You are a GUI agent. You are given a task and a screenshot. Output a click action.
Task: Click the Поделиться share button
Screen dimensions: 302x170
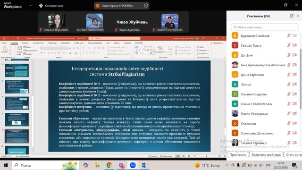click(x=217, y=43)
